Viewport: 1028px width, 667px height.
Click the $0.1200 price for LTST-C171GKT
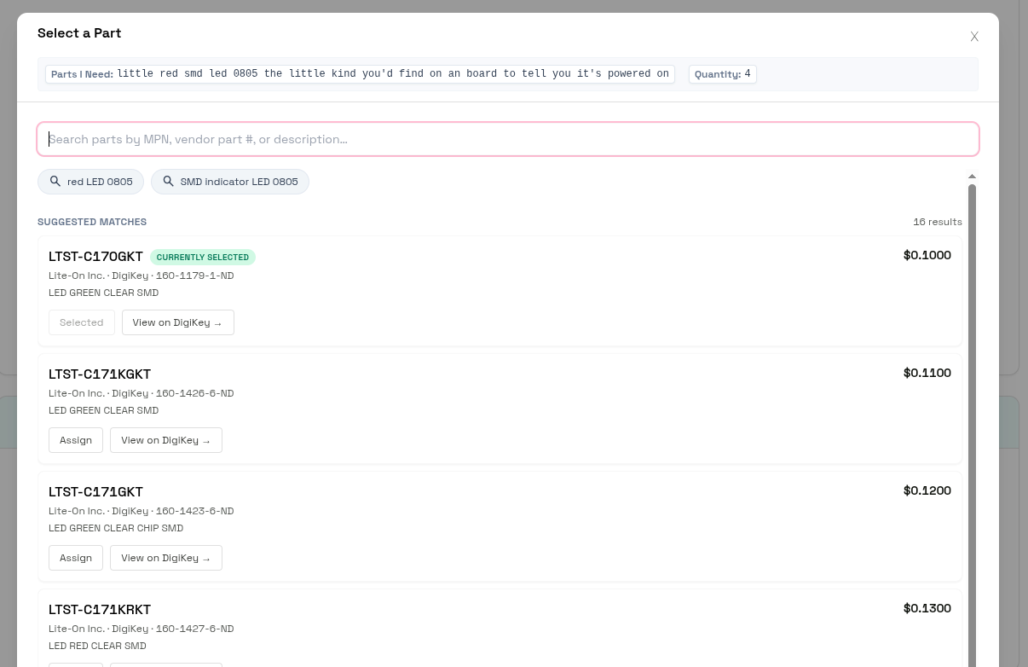click(x=927, y=490)
